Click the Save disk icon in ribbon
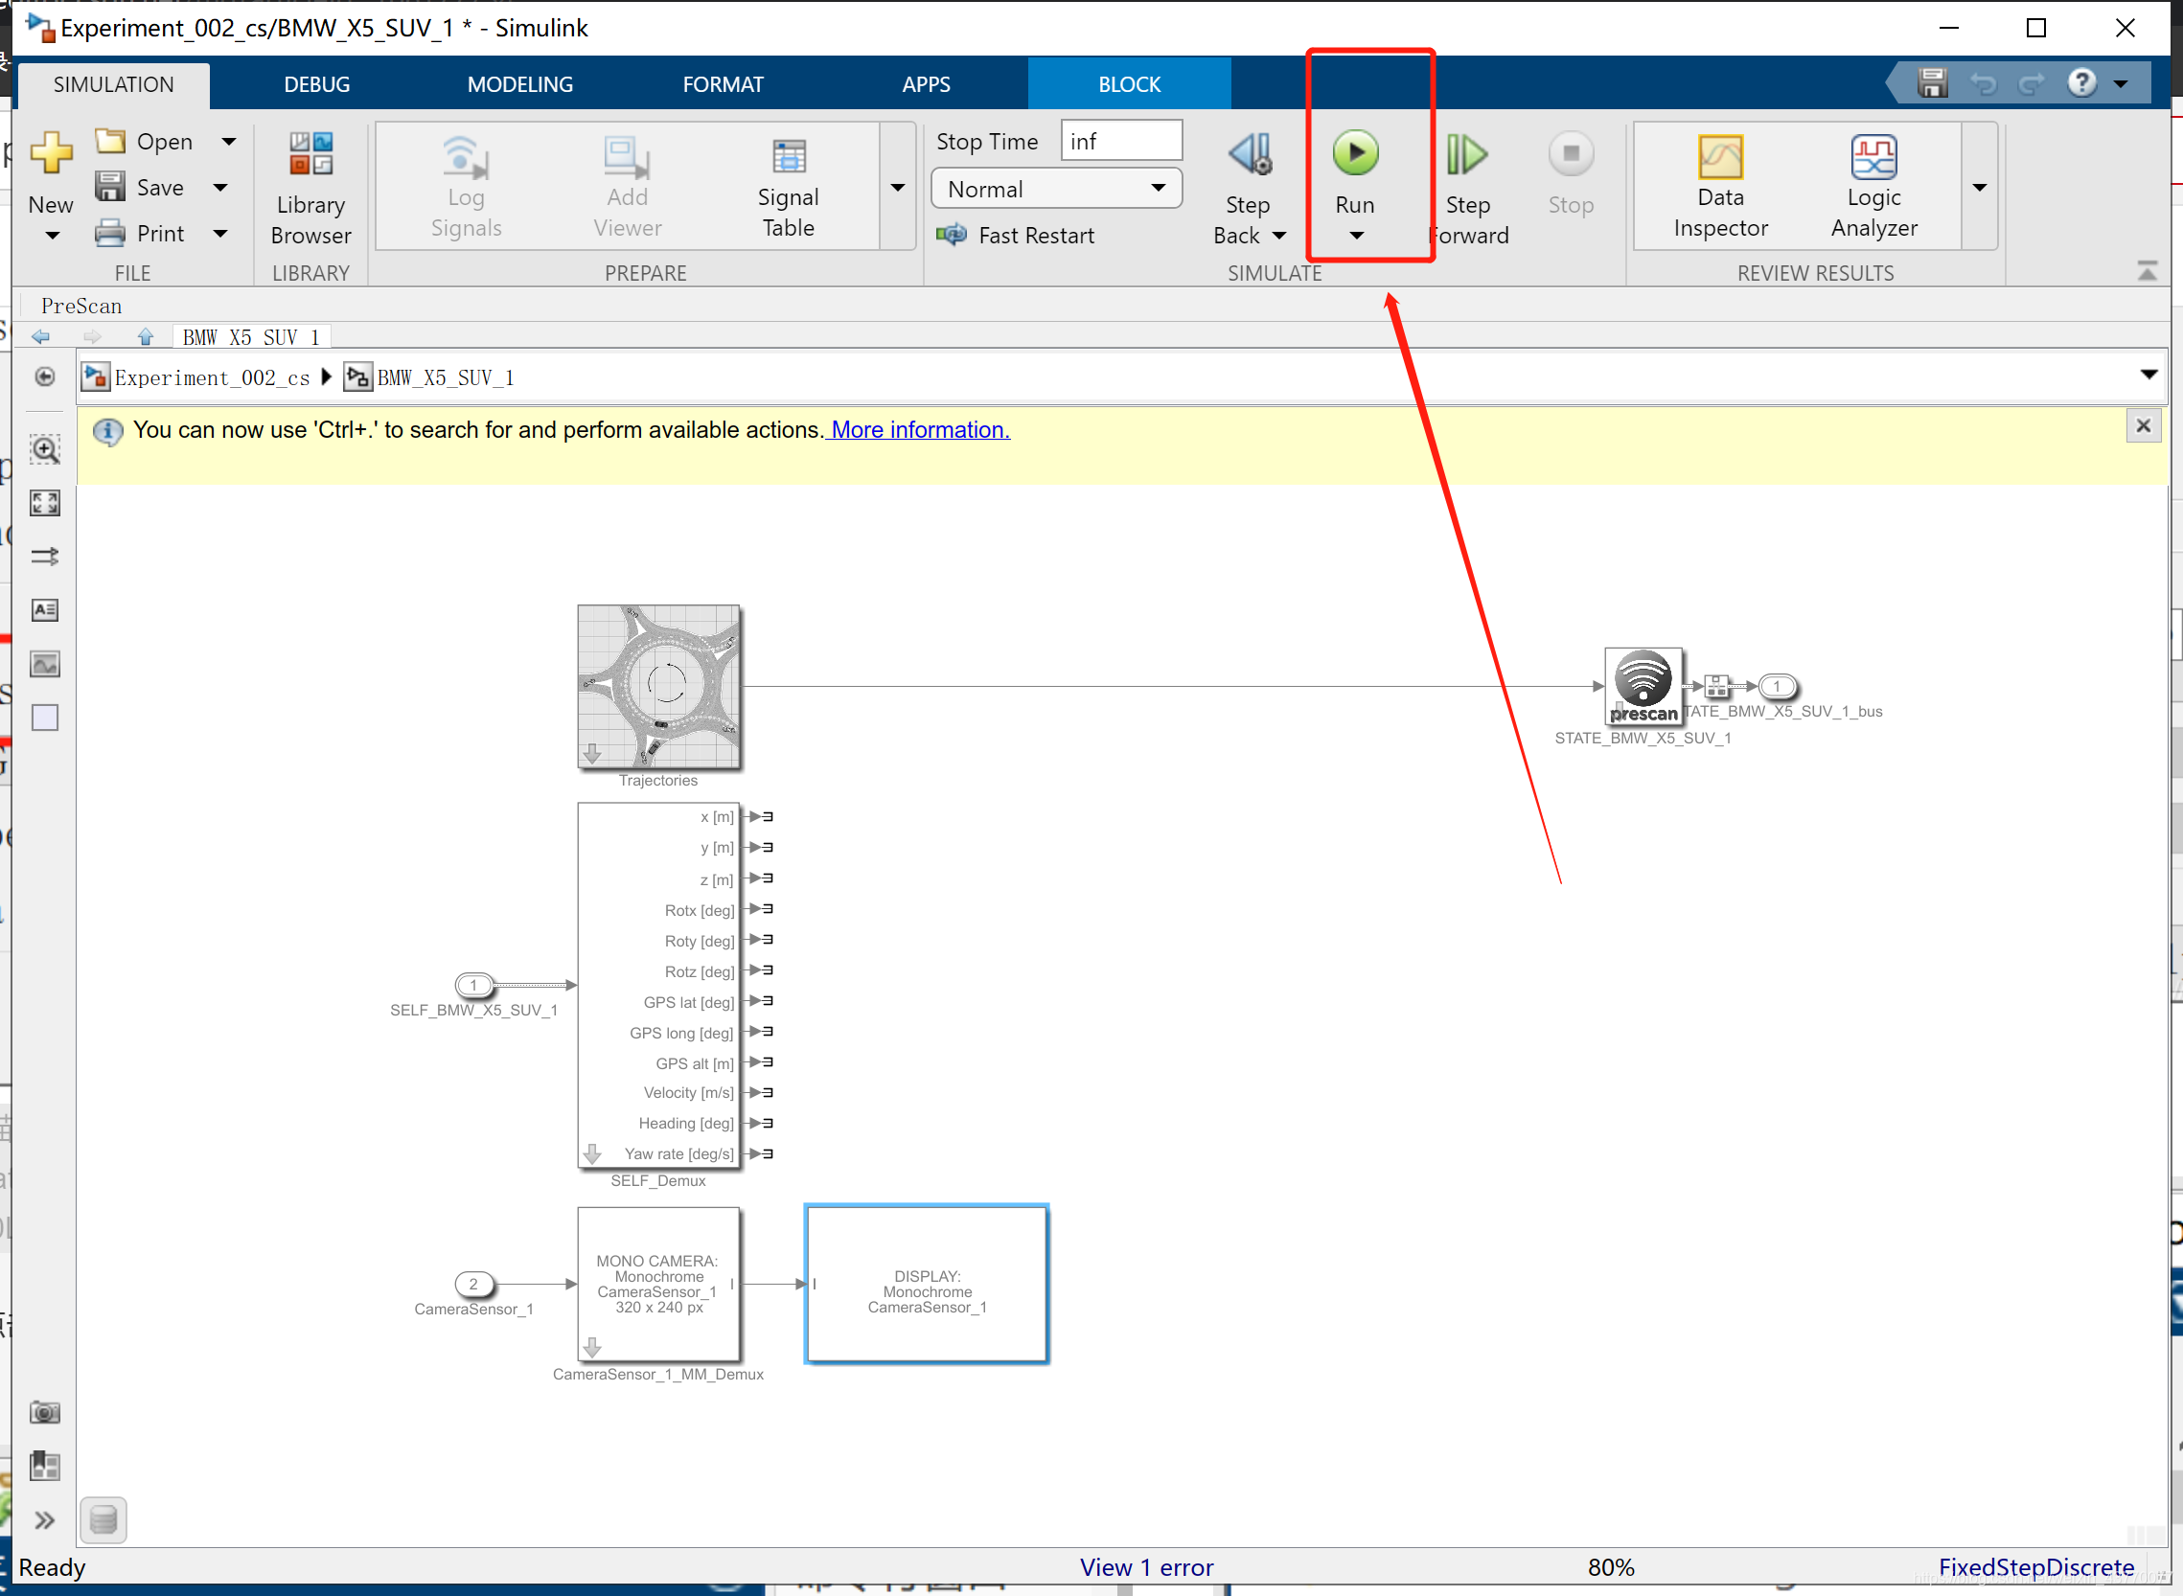The width and height of the screenshot is (2183, 1596). [110, 187]
